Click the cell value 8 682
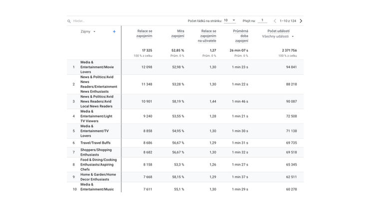Screen dimensions: 372x205 [148, 152]
